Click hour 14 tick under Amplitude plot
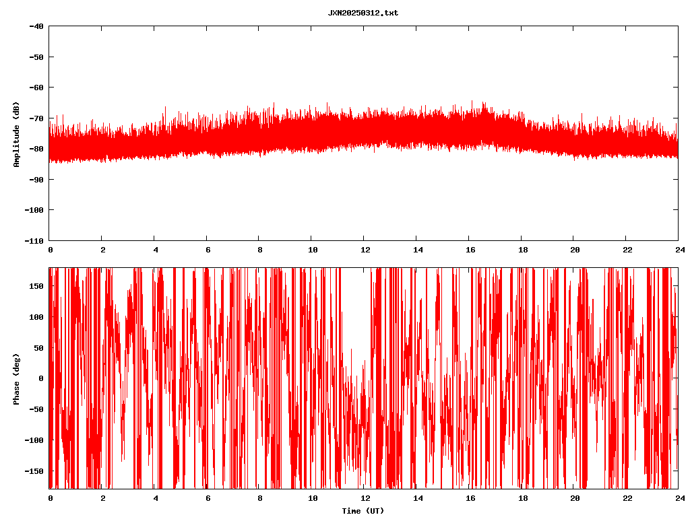This screenshot has height=517, width=690. coord(418,250)
